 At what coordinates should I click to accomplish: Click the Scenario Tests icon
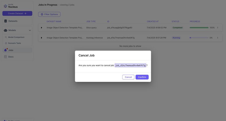(x=6, y=43)
